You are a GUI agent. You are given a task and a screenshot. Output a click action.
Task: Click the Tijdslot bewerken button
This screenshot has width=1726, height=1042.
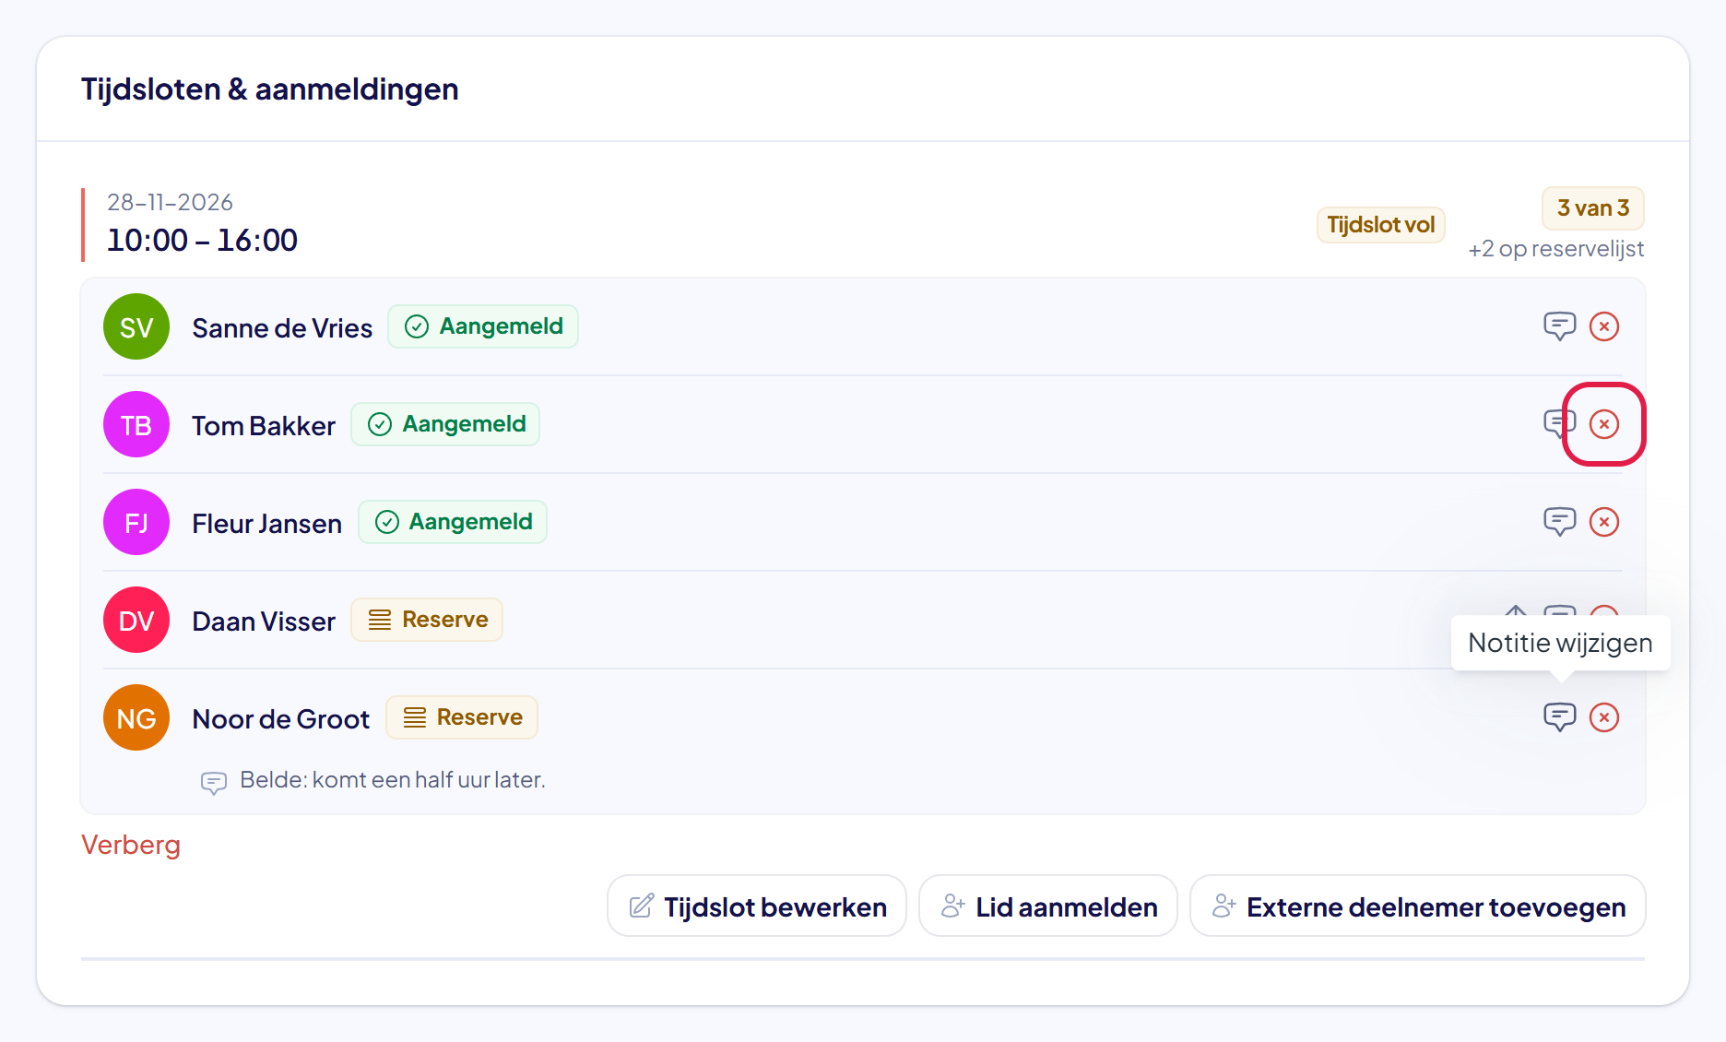[757, 906]
